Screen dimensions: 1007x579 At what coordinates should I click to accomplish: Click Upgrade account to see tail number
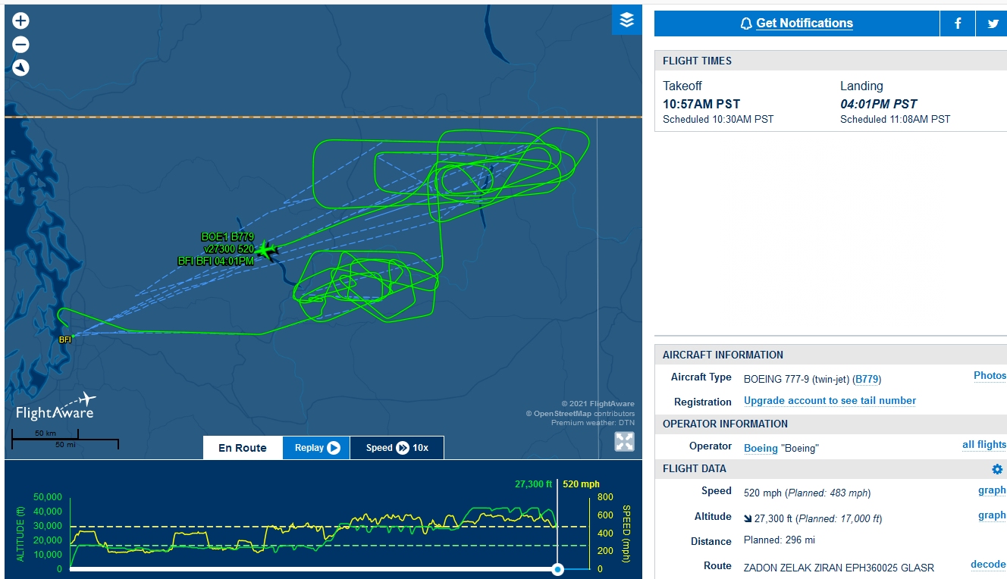coord(830,401)
